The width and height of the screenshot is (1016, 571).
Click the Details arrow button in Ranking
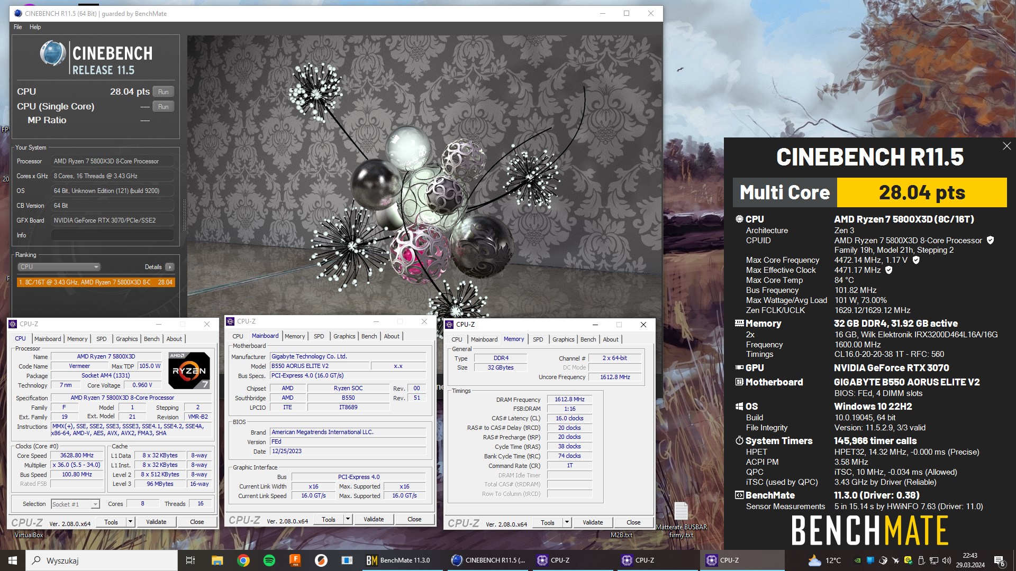(x=169, y=267)
